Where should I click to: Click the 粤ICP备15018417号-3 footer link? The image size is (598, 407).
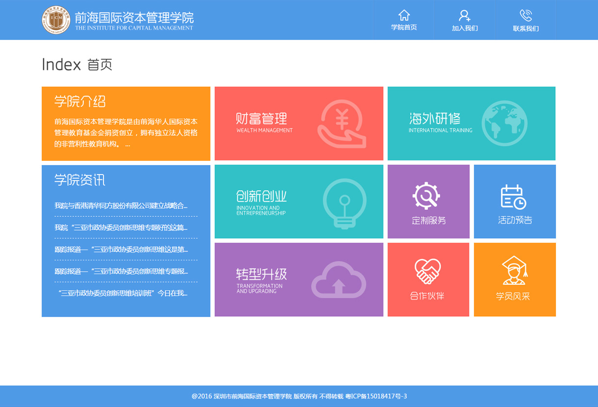(376, 396)
